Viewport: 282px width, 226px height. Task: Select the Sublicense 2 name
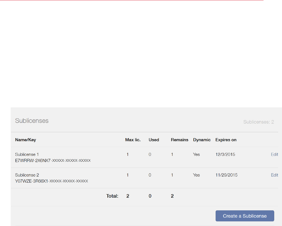pyautogui.click(x=27, y=175)
